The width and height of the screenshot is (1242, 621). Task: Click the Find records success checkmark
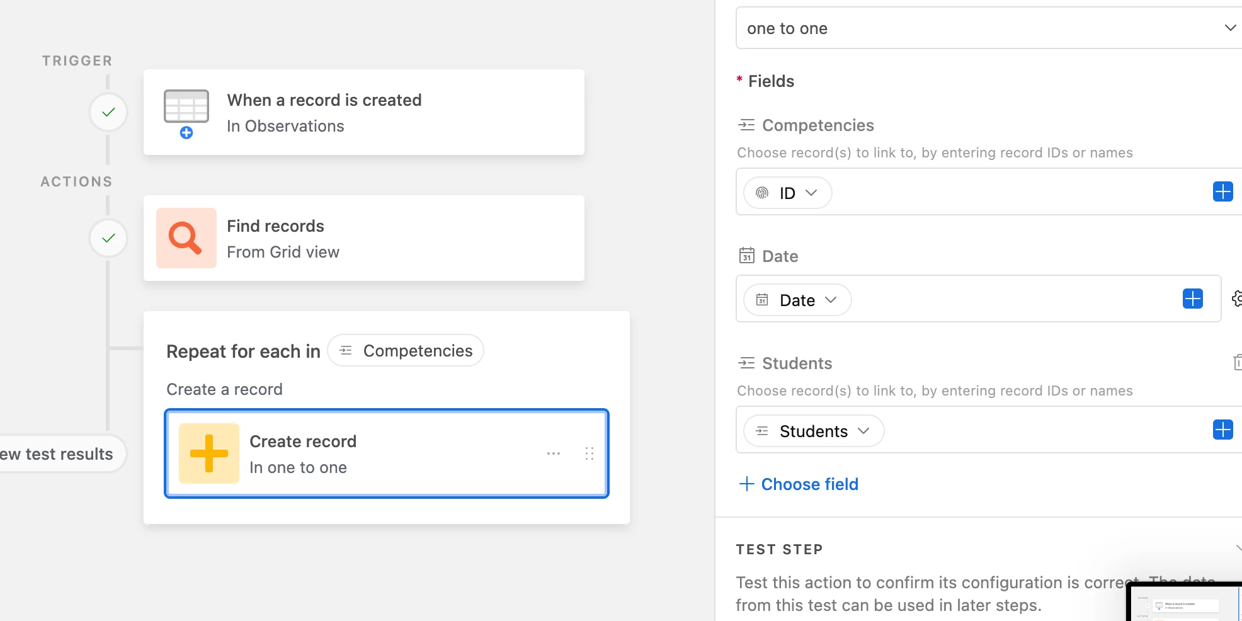(108, 238)
